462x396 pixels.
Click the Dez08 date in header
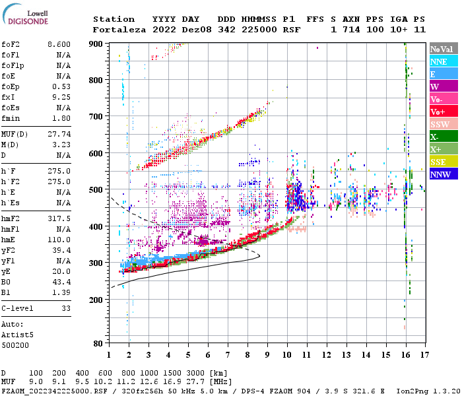pyautogui.click(x=197, y=30)
